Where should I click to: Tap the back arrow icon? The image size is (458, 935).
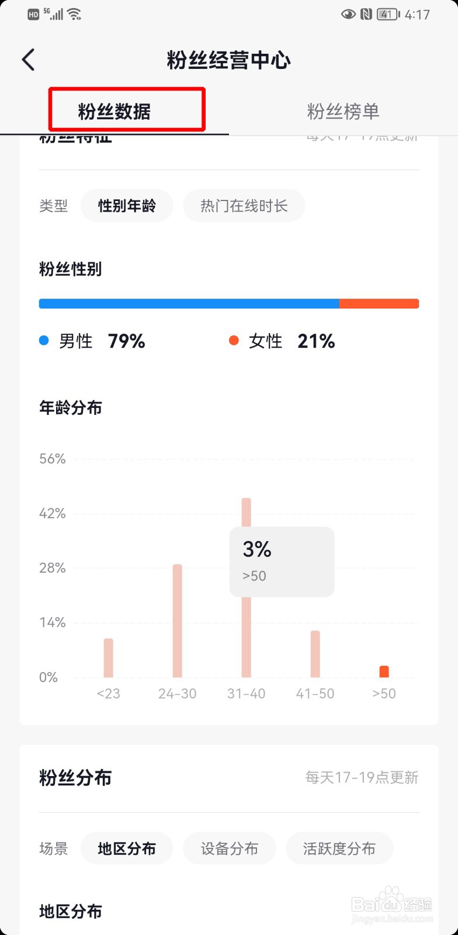29,60
